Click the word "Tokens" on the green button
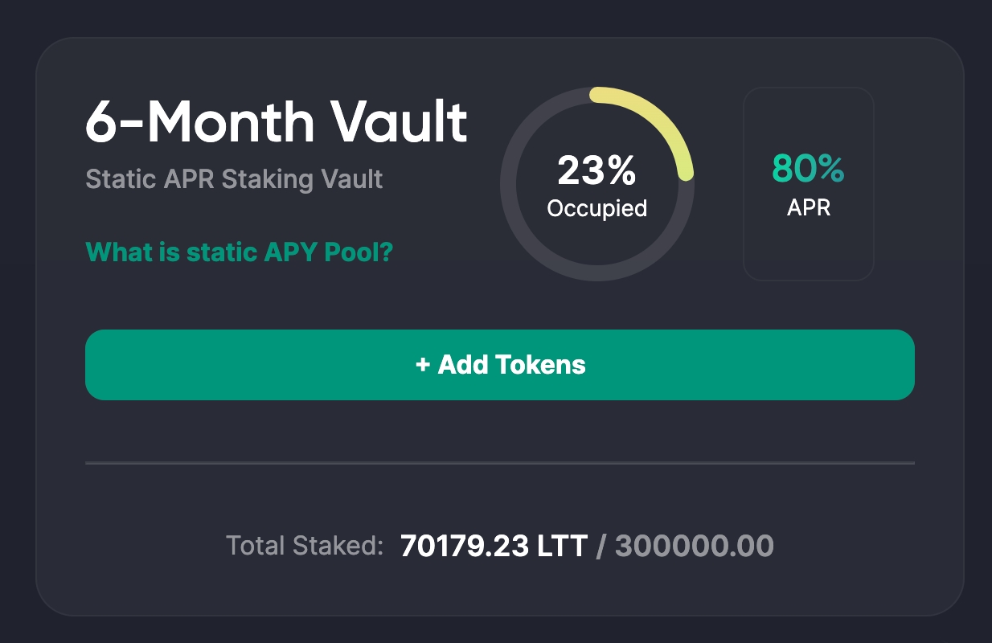 tap(540, 365)
